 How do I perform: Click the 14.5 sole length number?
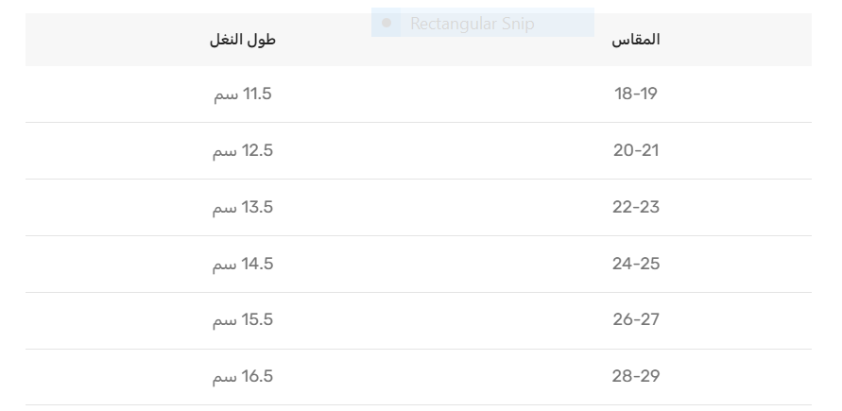coord(257,264)
